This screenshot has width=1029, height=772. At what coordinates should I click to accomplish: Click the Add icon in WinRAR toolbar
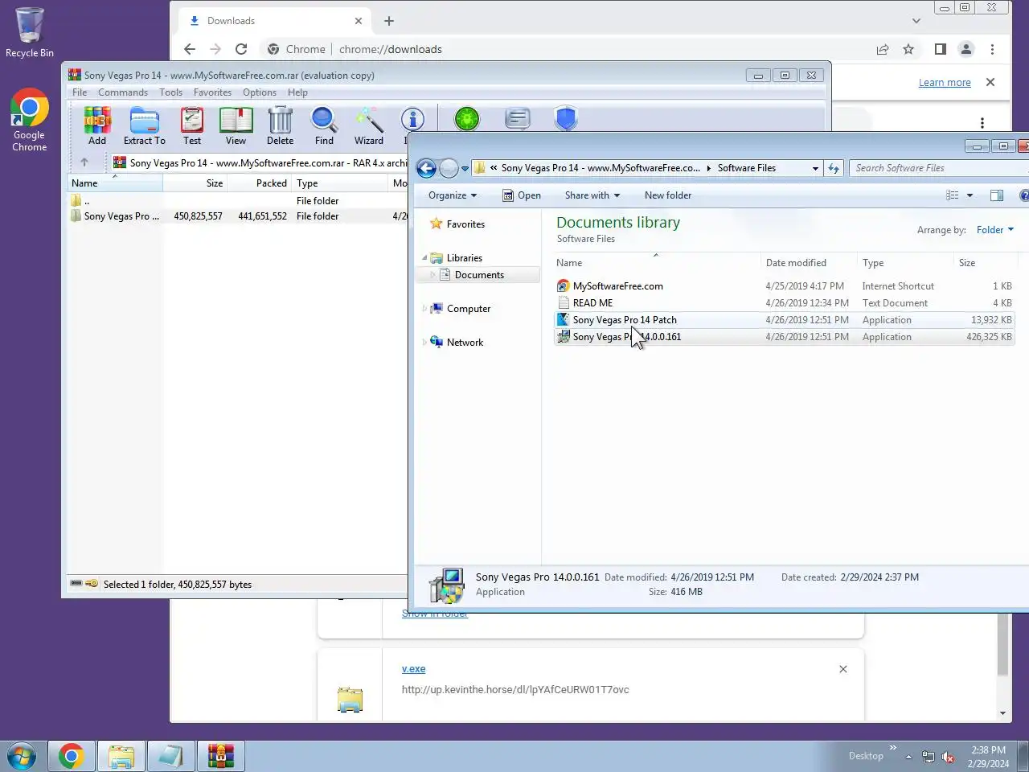coord(97,125)
